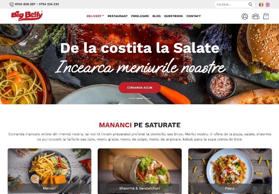Open the Blog page

[x=156, y=16]
